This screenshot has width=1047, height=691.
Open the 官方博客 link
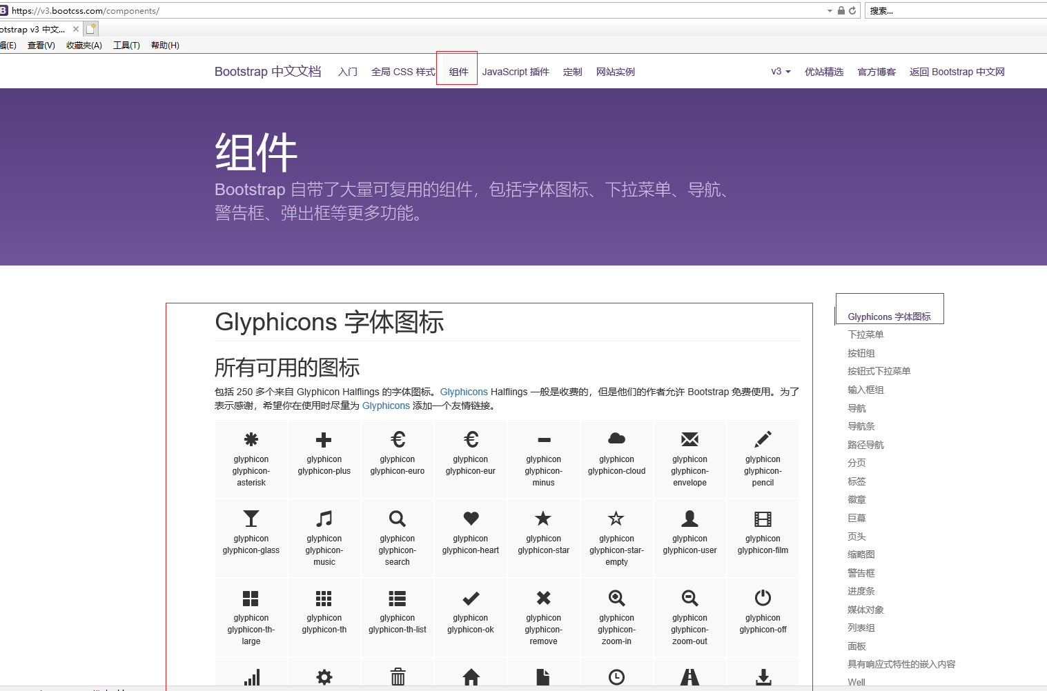(877, 72)
